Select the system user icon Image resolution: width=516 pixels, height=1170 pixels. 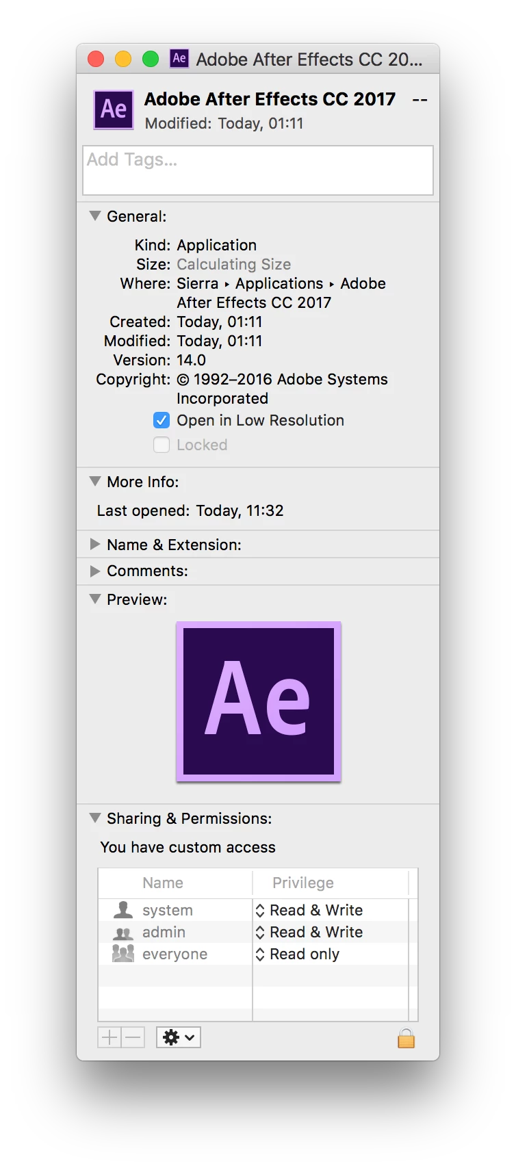pyautogui.click(x=123, y=910)
